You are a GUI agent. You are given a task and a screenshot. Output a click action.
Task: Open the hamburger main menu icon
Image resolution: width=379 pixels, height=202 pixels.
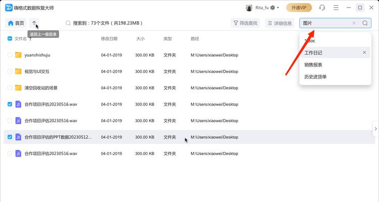point(336,8)
